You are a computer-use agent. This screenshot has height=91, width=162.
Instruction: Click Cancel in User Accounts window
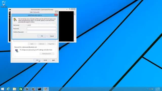[x=45, y=60]
